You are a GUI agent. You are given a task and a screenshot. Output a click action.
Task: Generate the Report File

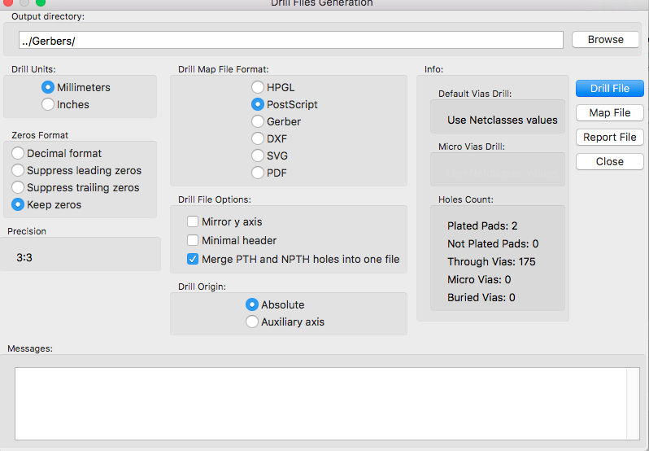point(610,137)
